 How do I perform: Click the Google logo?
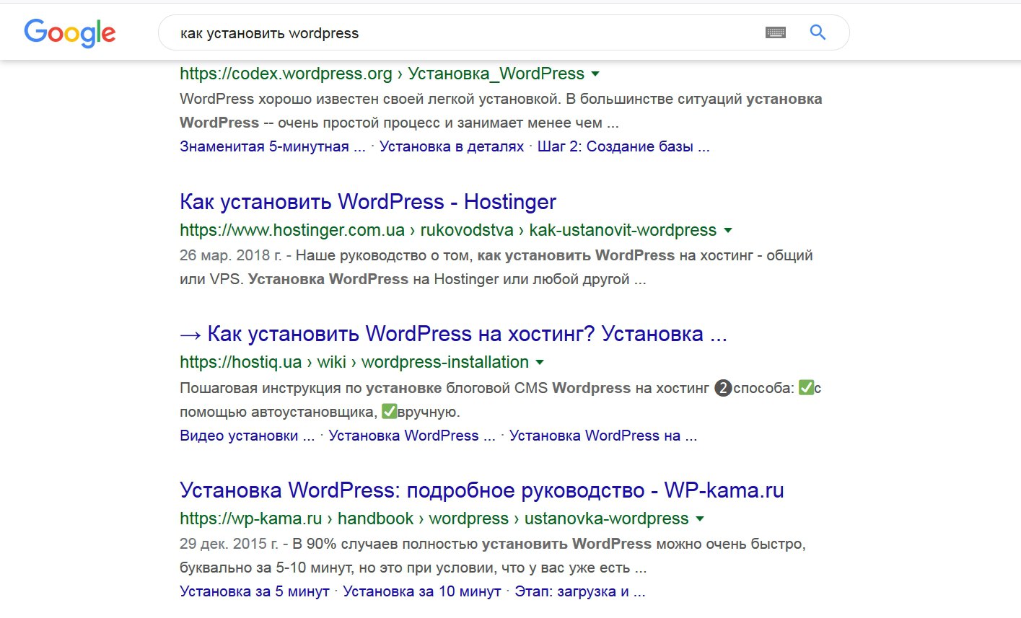coord(70,32)
